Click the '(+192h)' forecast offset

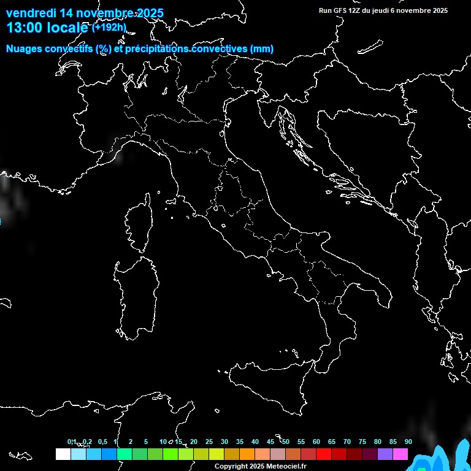[109, 28]
